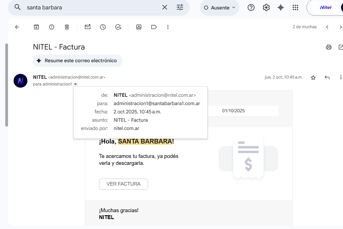Delete the email with trash icon
The width and height of the screenshot is (343, 229).
tap(67, 27)
